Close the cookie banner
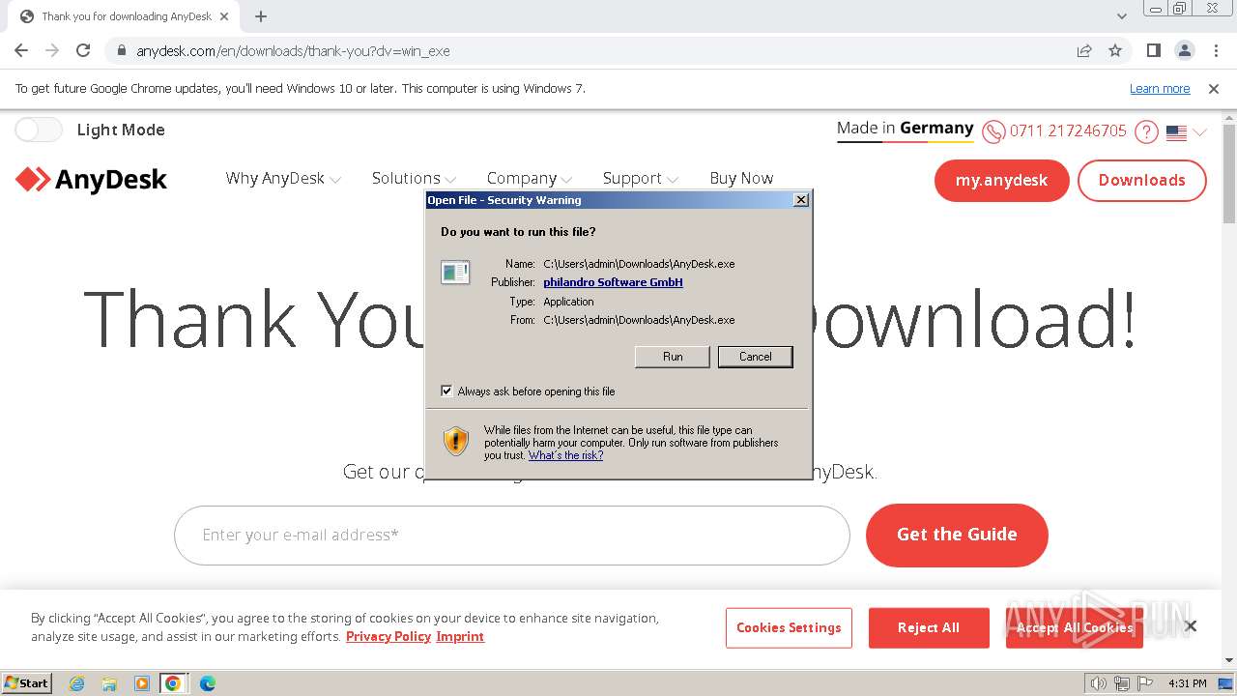This screenshot has width=1237, height=696. 1191,626
